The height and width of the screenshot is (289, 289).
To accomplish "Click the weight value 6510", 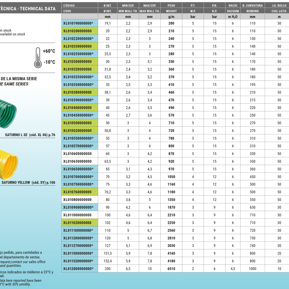I will (171, 269).
